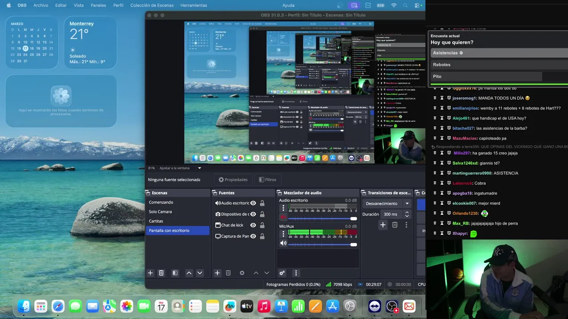Screen dimensions: 568x319
Task: Move source up in Fuentes panel
Action: [x=256, y=273]
